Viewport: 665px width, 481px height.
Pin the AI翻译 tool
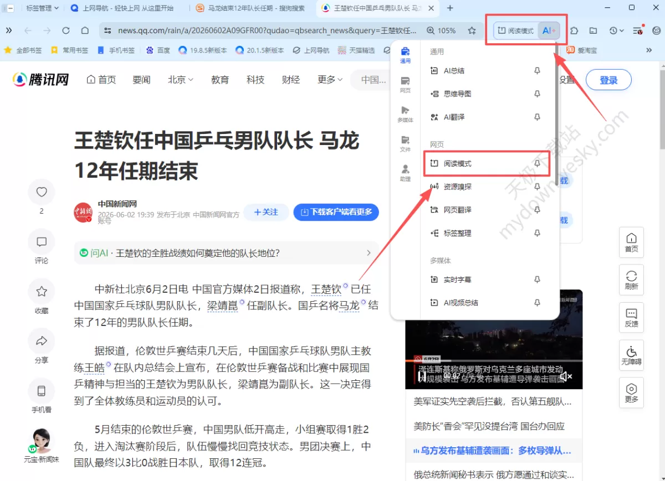click(x=537, y=117)
